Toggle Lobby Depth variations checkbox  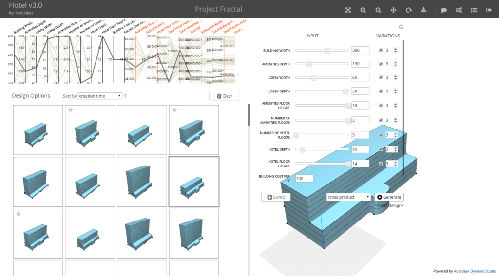[381, 91]
